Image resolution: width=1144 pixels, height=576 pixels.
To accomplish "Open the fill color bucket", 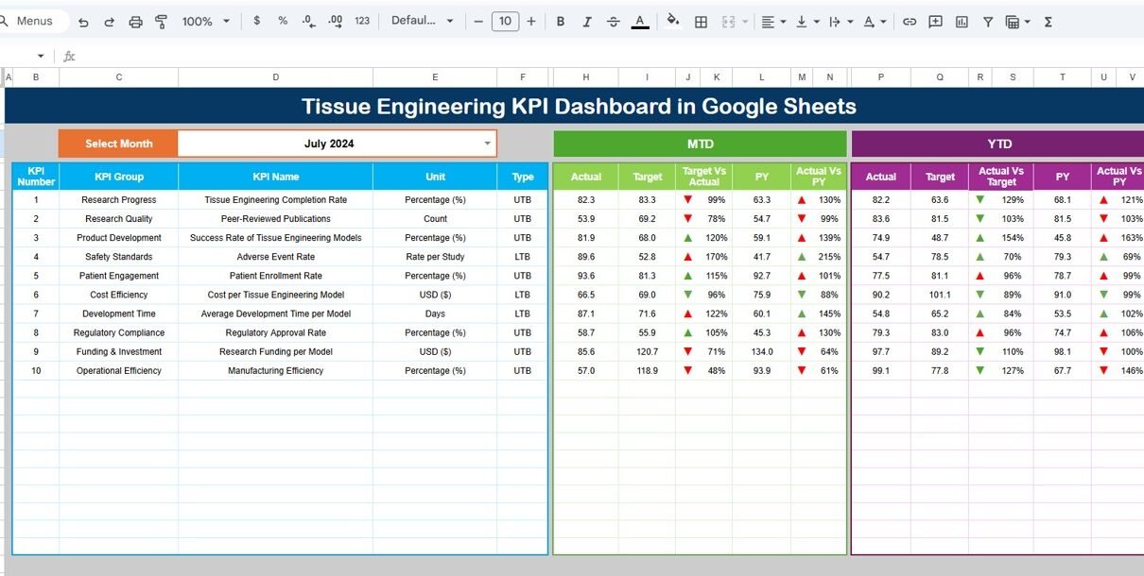I will coord(673,21).
